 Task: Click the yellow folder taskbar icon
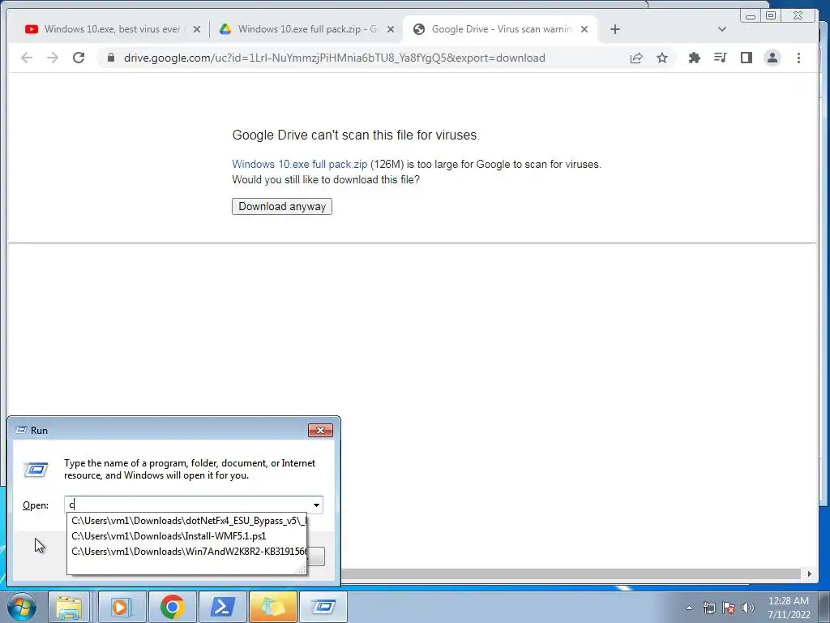(272, 607)
